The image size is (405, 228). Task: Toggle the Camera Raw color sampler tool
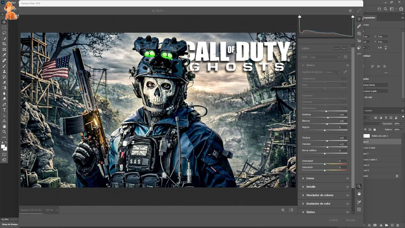pos(359,202)
